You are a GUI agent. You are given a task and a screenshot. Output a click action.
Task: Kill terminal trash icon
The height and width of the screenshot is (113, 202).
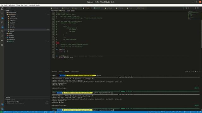(x=195, y=72)
